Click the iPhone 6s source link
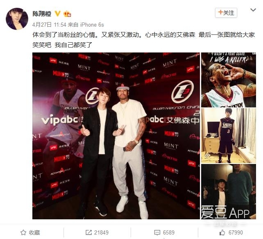This screenshot has height=239, width=263. (92, 25)
